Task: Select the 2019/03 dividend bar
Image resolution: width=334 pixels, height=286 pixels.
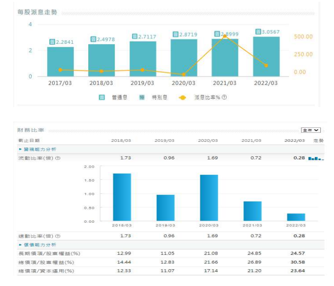Action: point(143,59)
